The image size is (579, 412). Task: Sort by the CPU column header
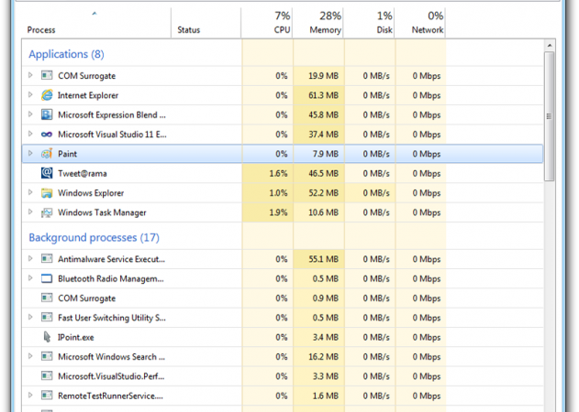(x=281, y=23)
